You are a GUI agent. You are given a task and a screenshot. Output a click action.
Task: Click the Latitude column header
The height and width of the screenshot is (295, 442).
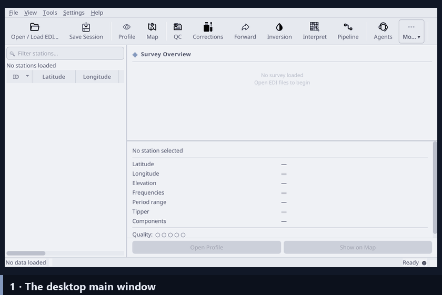[54, 77]
